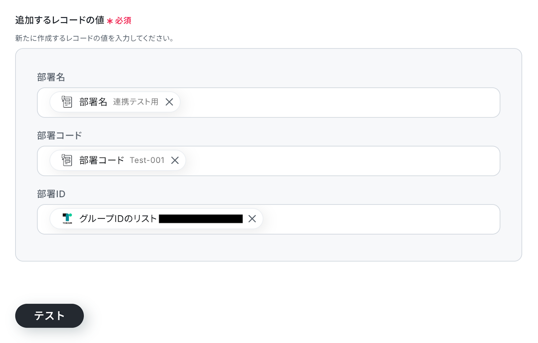Click the Test-001 value in chip

[147, 160]
